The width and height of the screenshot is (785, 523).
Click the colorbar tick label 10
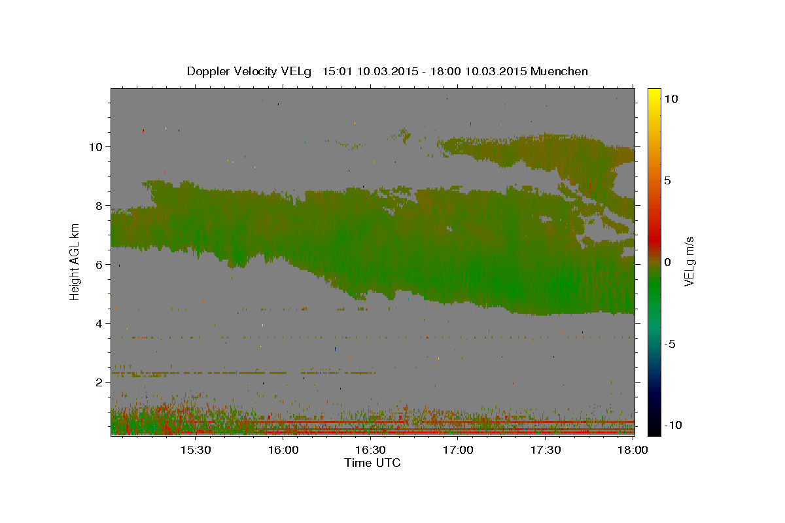point(671,99)
